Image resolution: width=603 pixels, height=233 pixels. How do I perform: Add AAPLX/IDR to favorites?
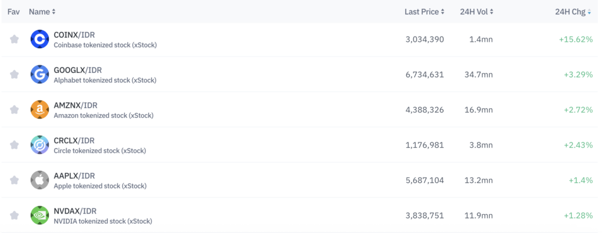(14, 180)
